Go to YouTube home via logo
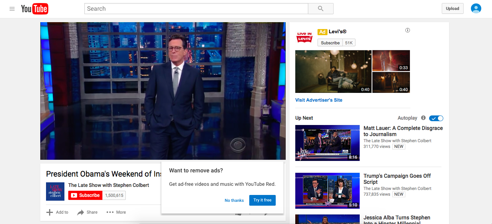Viewport: 492px width, 224px height. coord(35,8)
